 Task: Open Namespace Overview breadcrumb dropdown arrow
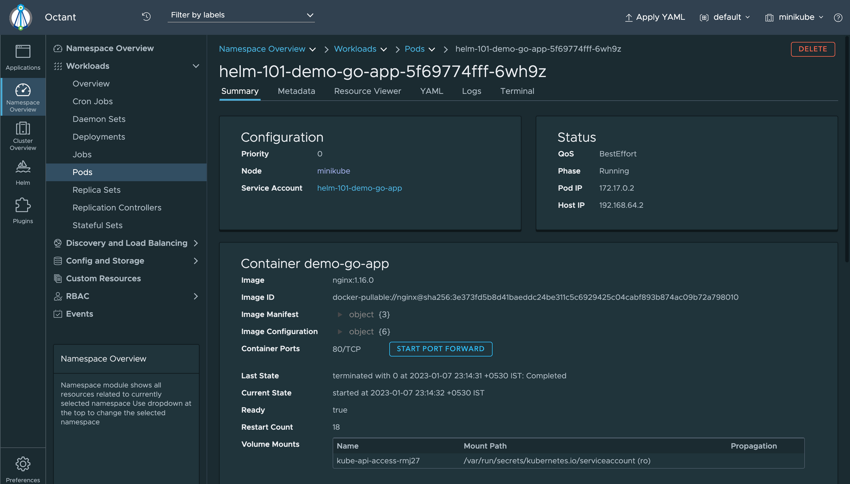coord(312,49)
